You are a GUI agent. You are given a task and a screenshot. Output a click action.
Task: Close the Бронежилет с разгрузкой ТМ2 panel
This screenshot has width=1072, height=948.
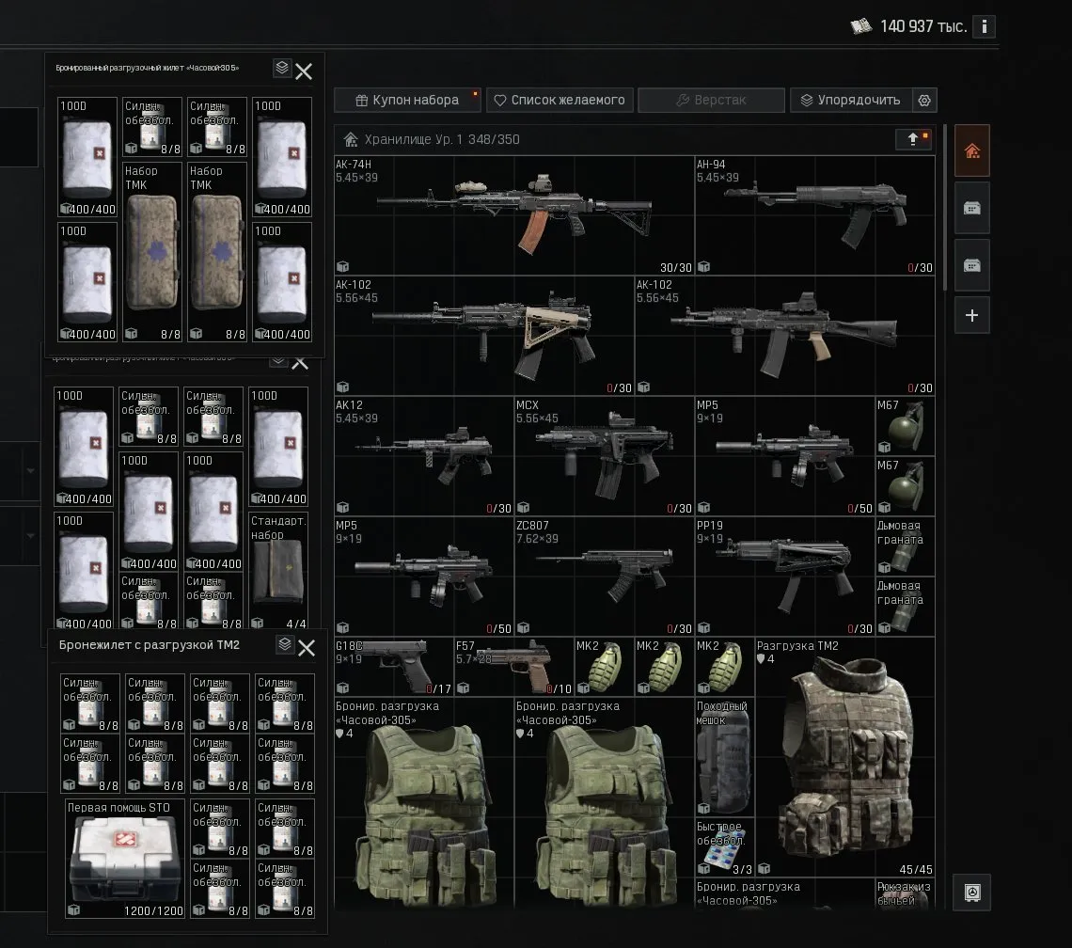pyautogui.click(x=307, y=647)
